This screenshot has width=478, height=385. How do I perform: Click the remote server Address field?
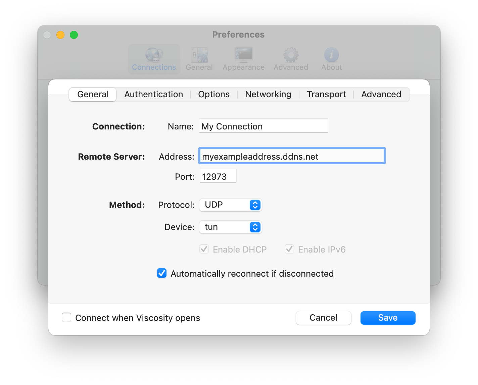click(292, 156)
